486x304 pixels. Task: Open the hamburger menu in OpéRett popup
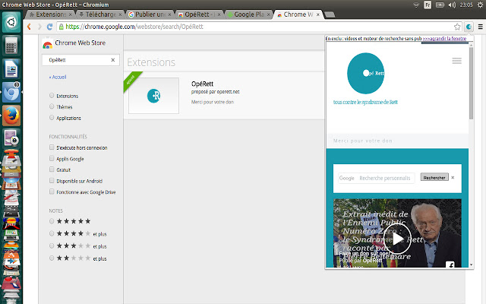point(456,61)
